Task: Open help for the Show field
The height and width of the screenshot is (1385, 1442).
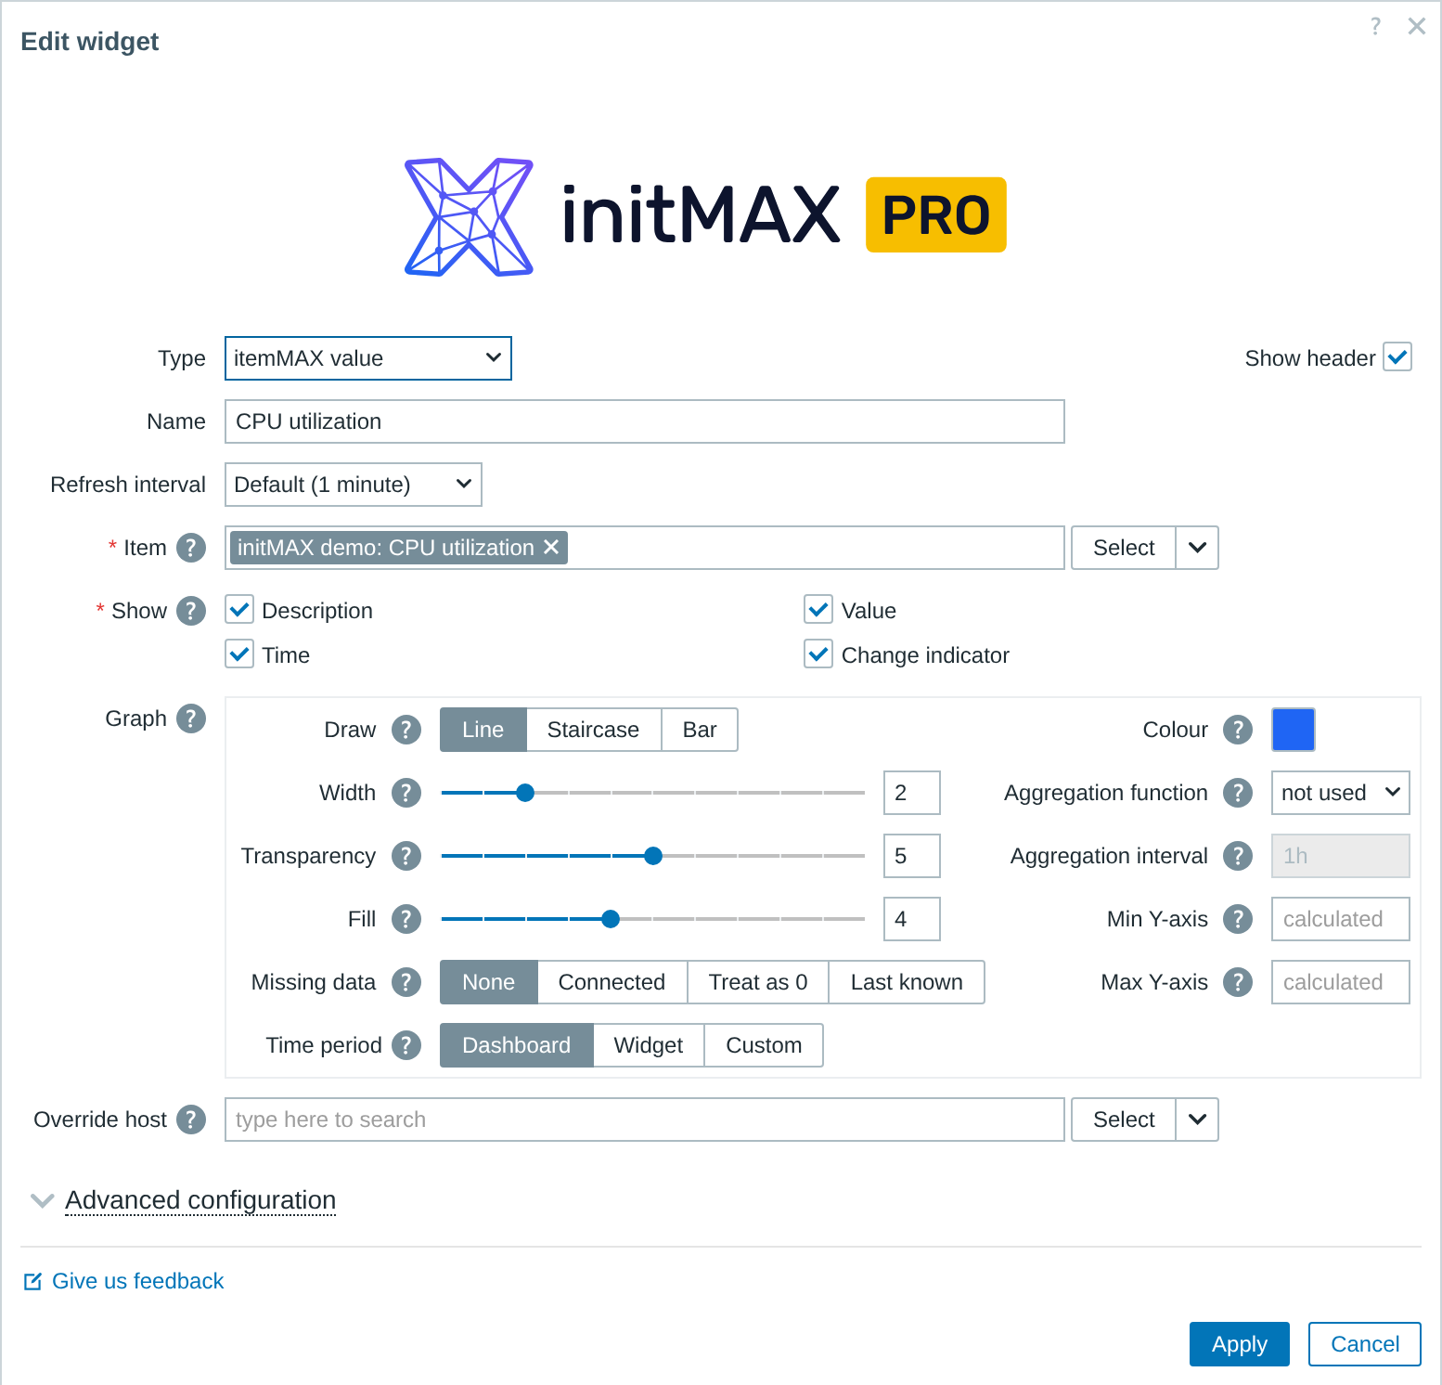Action: point(191,611)
